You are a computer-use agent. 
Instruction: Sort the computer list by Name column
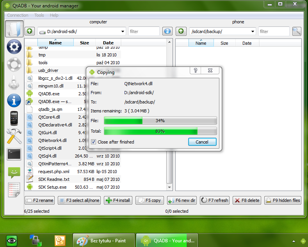point(55,42)
